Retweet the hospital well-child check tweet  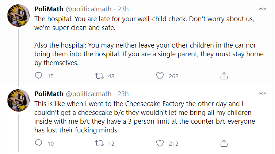coord(99,76)
